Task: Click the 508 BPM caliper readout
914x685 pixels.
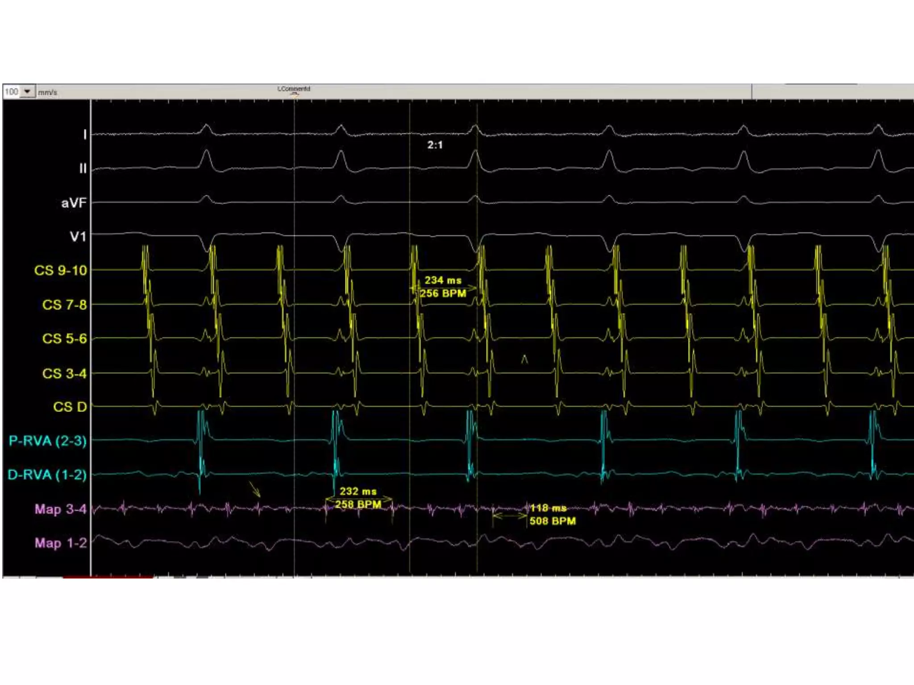Action: (553, 521)
